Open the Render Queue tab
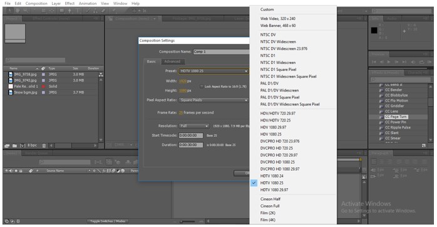Image resolution: width=437 pixels, height=227 pixels. tap(36, 153)
